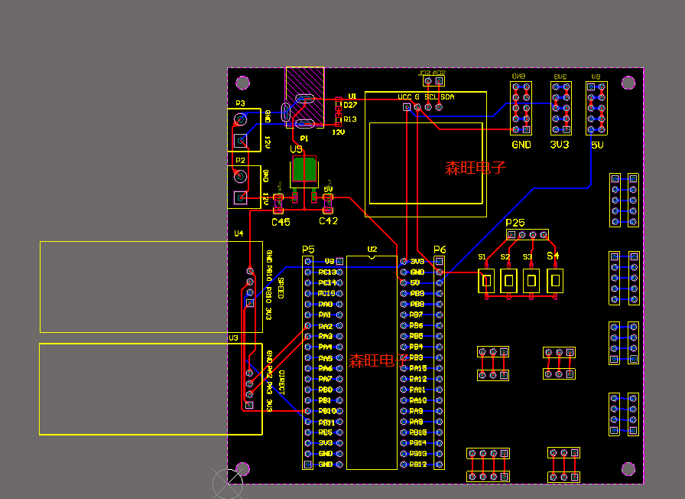Select the large 5V label under the header block
This screenshot has width=685, height=499.
[597, 145]
